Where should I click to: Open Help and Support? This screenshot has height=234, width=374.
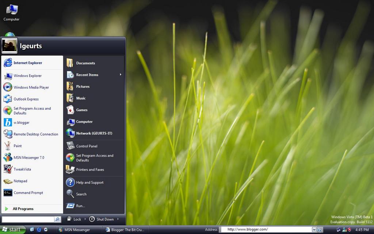[94, 182]
